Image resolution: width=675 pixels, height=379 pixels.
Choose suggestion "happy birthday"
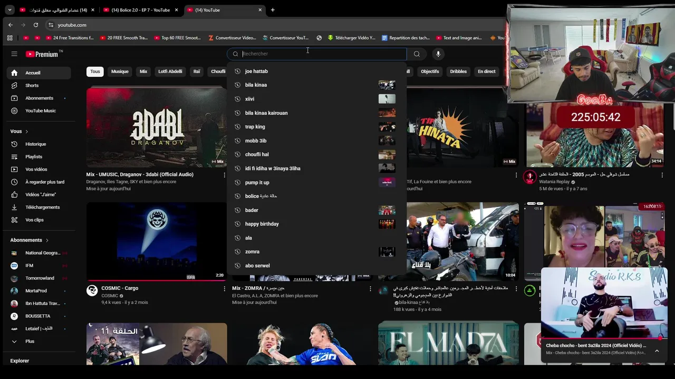coord(316,224)
